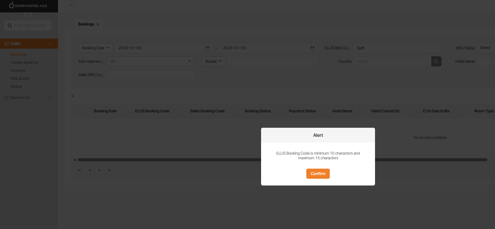Sort by ELLIS Booking Code column header
This screenshot has width=495, height=229.
click(152, 111)
